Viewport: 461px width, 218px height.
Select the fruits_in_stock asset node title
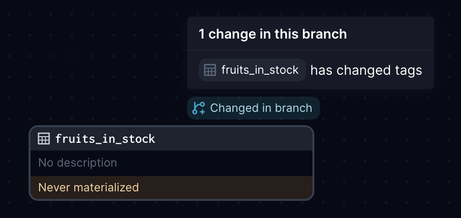point(105,139)
